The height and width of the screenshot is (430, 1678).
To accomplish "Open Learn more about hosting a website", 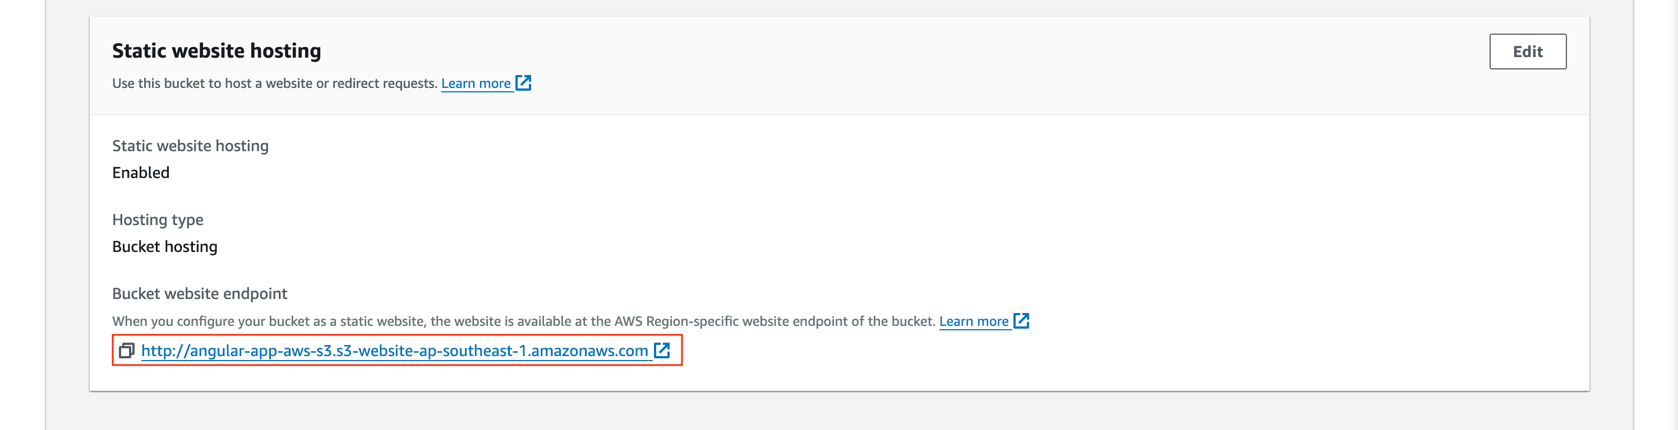I will [x=476, y=83].
